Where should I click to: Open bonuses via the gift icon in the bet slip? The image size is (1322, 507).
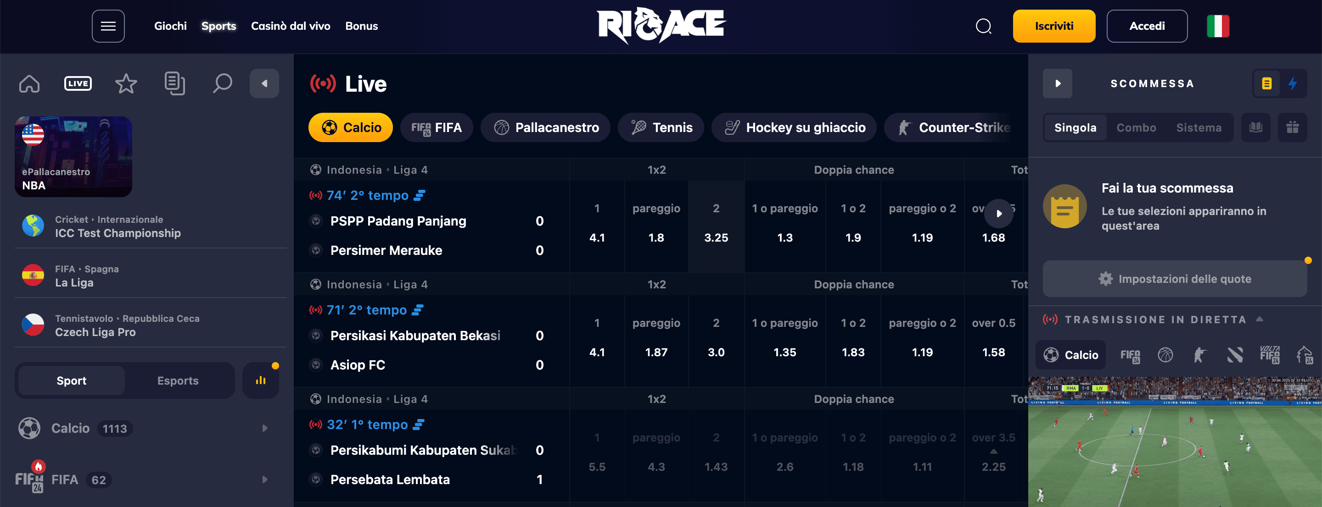point(1293,127)
